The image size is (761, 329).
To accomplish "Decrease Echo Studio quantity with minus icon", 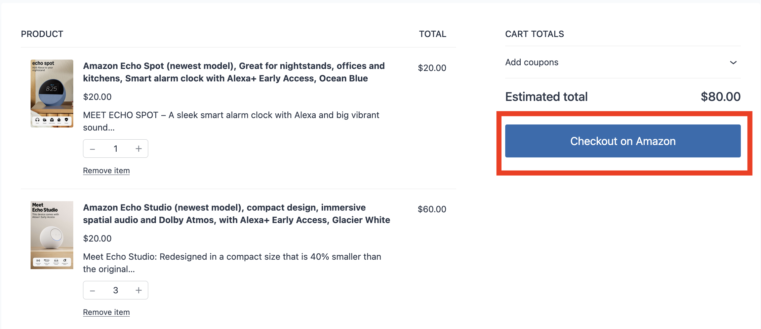I will tap(93, 290).
